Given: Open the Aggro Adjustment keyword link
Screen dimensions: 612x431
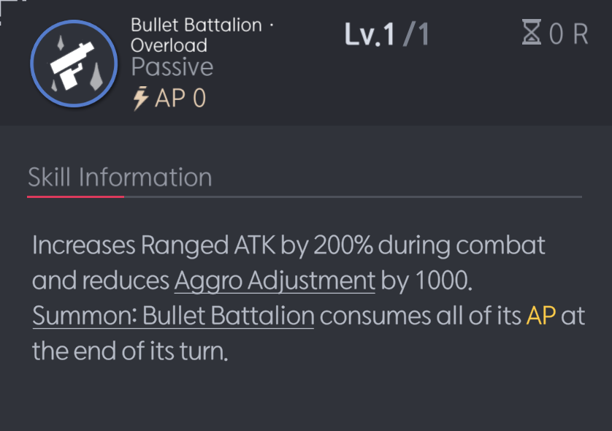Looking at the screenshot, I should coord(275,281).
